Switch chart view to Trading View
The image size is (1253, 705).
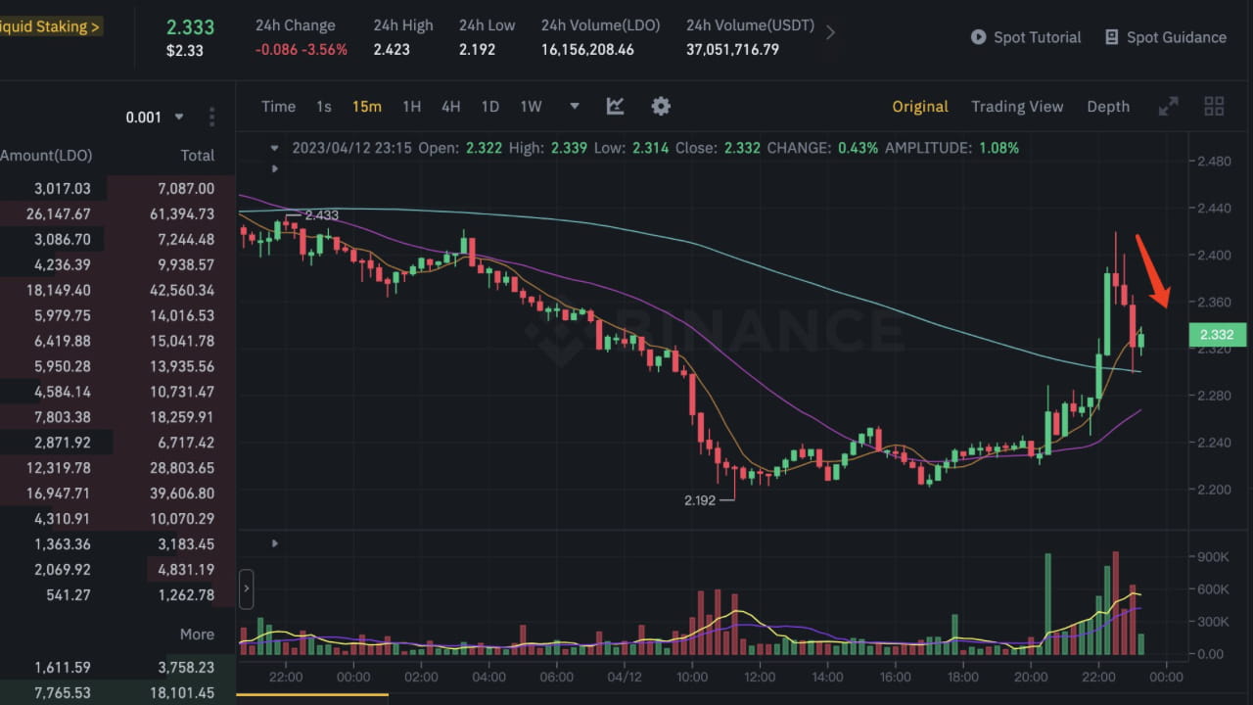tap(1017, 106)
